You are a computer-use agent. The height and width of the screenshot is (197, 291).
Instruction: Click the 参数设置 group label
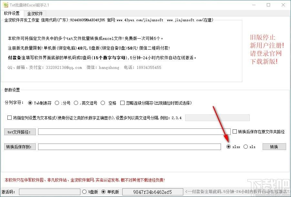[x=12, y=90]
